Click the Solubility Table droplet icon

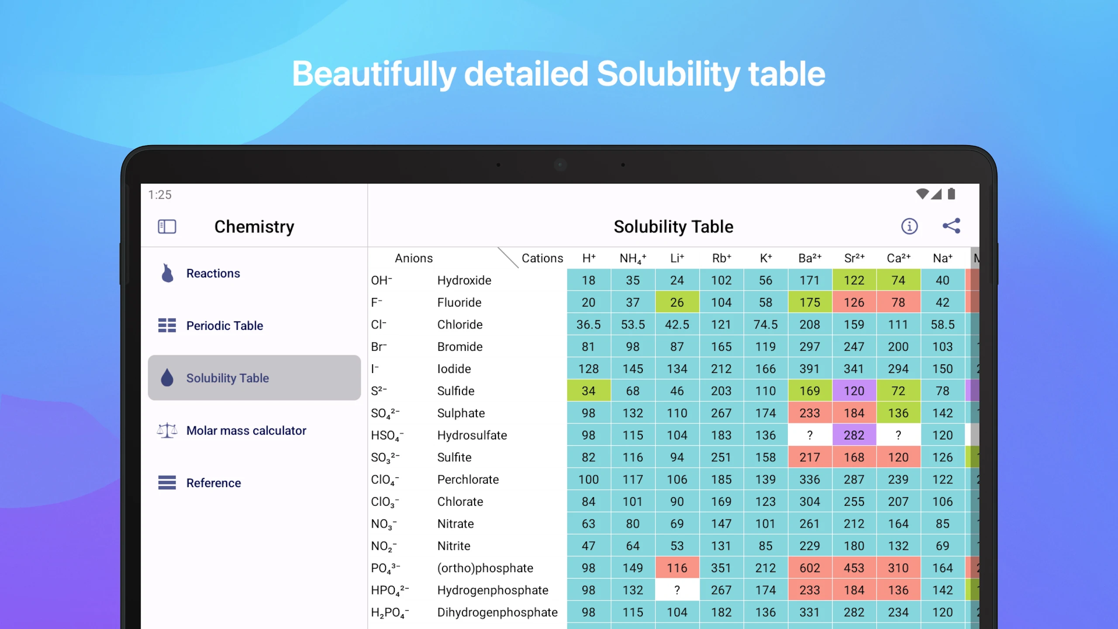point(167,378)
